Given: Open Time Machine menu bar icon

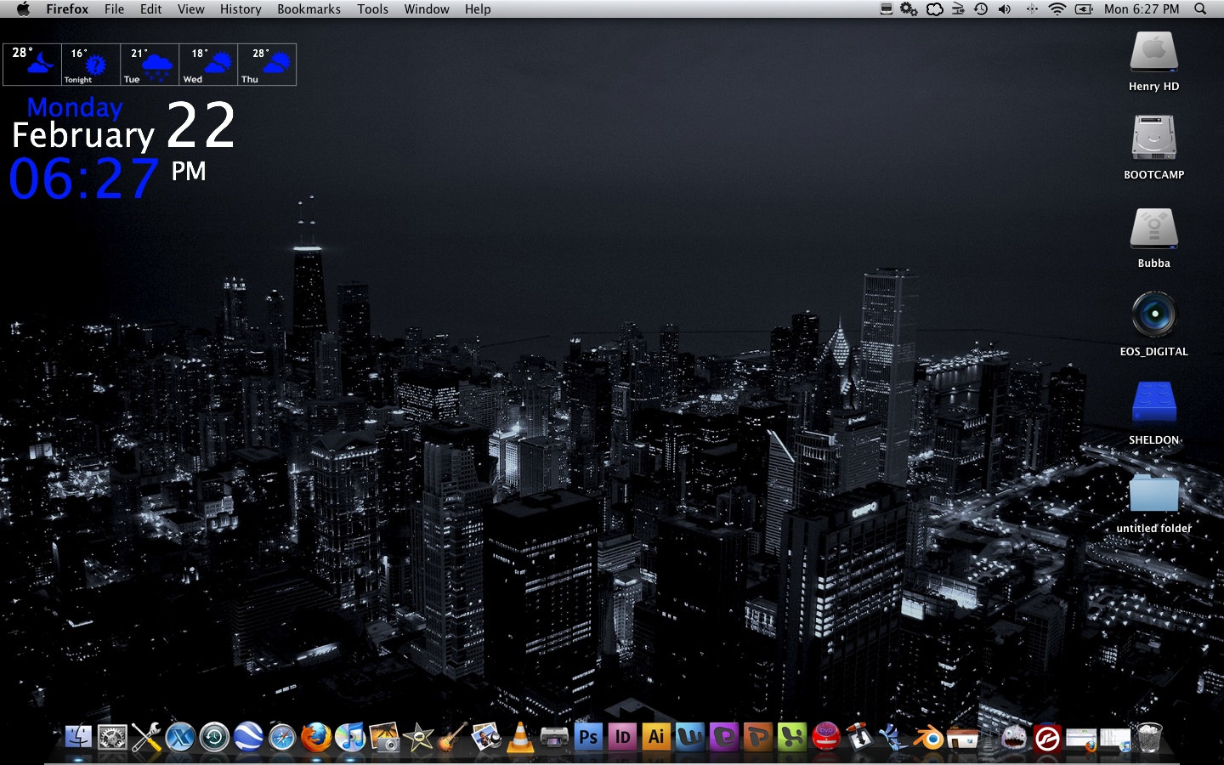Looking at the screenshot, I should tap(981, 8).
